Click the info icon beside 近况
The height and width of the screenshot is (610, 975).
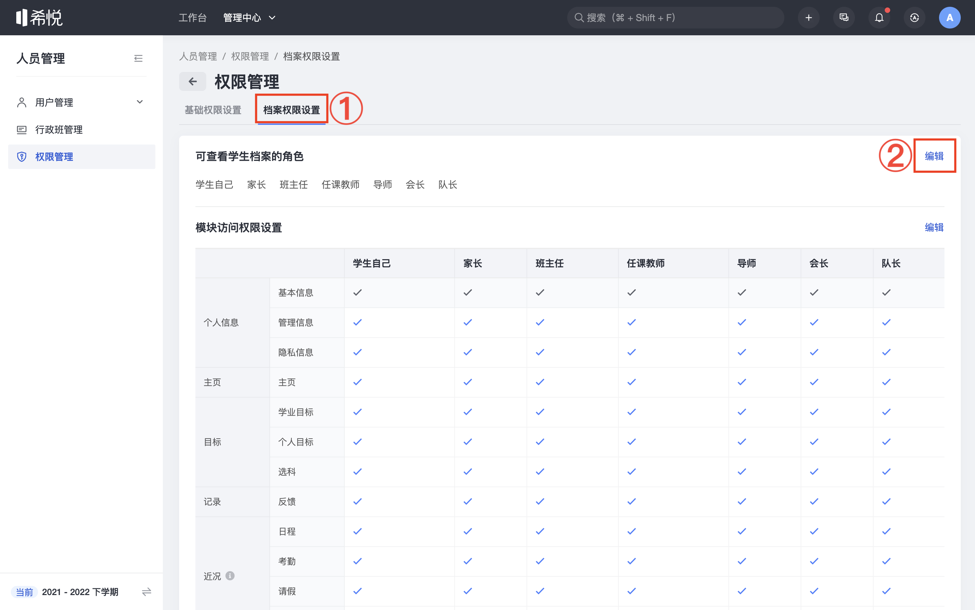[x=230, y=576]
